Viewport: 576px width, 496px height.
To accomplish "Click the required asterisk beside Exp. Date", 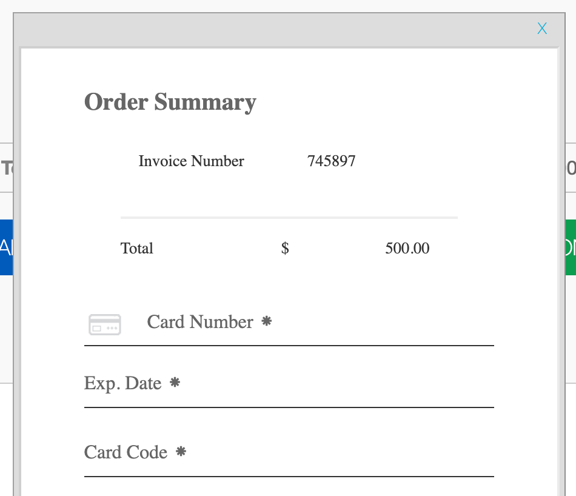I will [175, 383].
